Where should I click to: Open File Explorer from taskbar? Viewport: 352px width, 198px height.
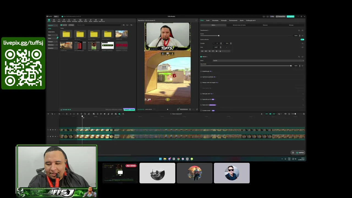[165, 159]
